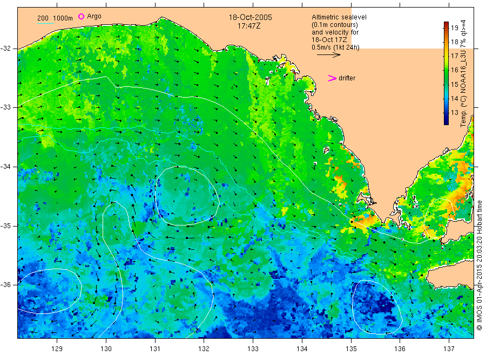
Task: Click the '17:47Z' time label
Action: pyautogui.click(x=248, y=26)
